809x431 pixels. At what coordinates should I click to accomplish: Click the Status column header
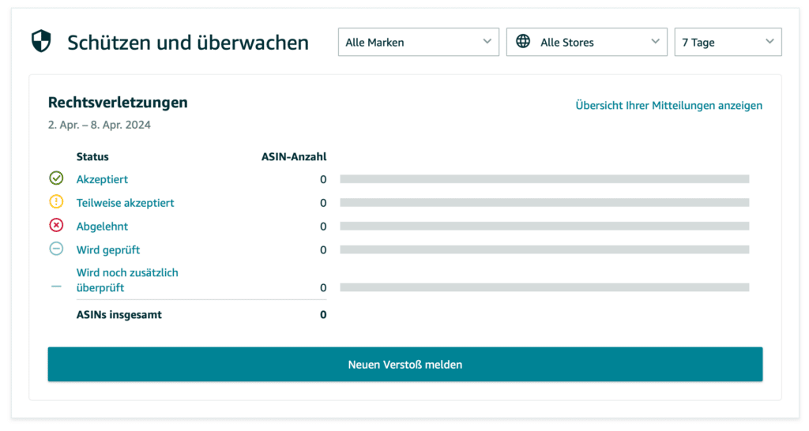pyautogui.click(x=92, y=157)
